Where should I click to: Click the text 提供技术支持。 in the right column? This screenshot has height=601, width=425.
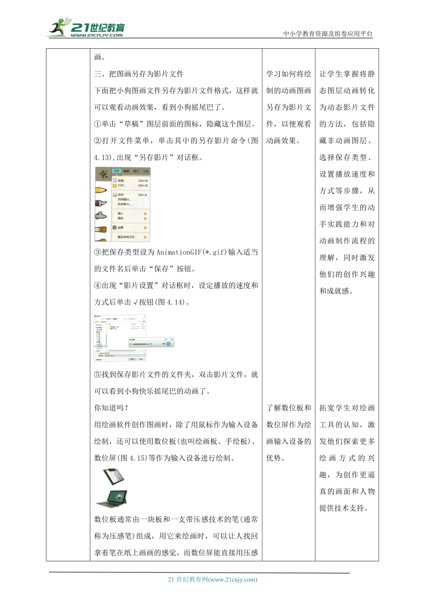(x=346, y=508)
